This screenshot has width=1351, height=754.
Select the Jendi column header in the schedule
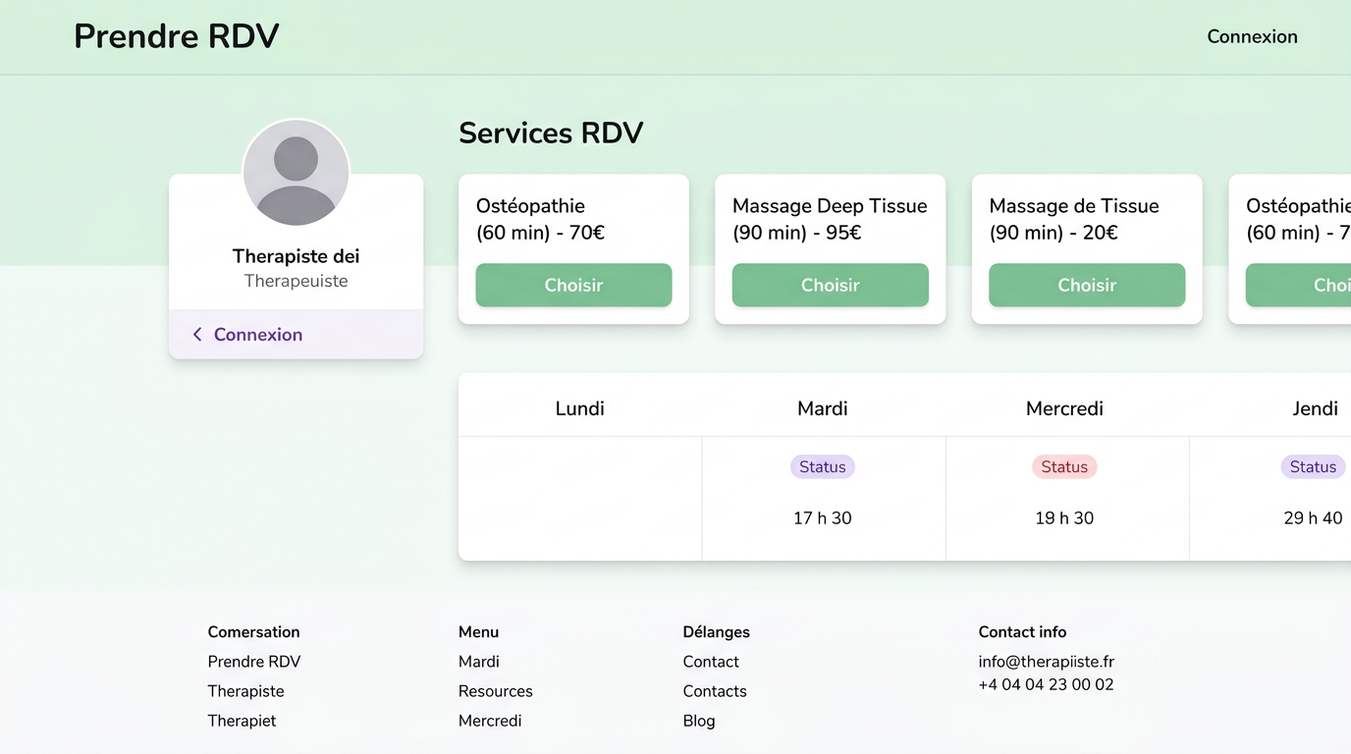[1315, 408]
